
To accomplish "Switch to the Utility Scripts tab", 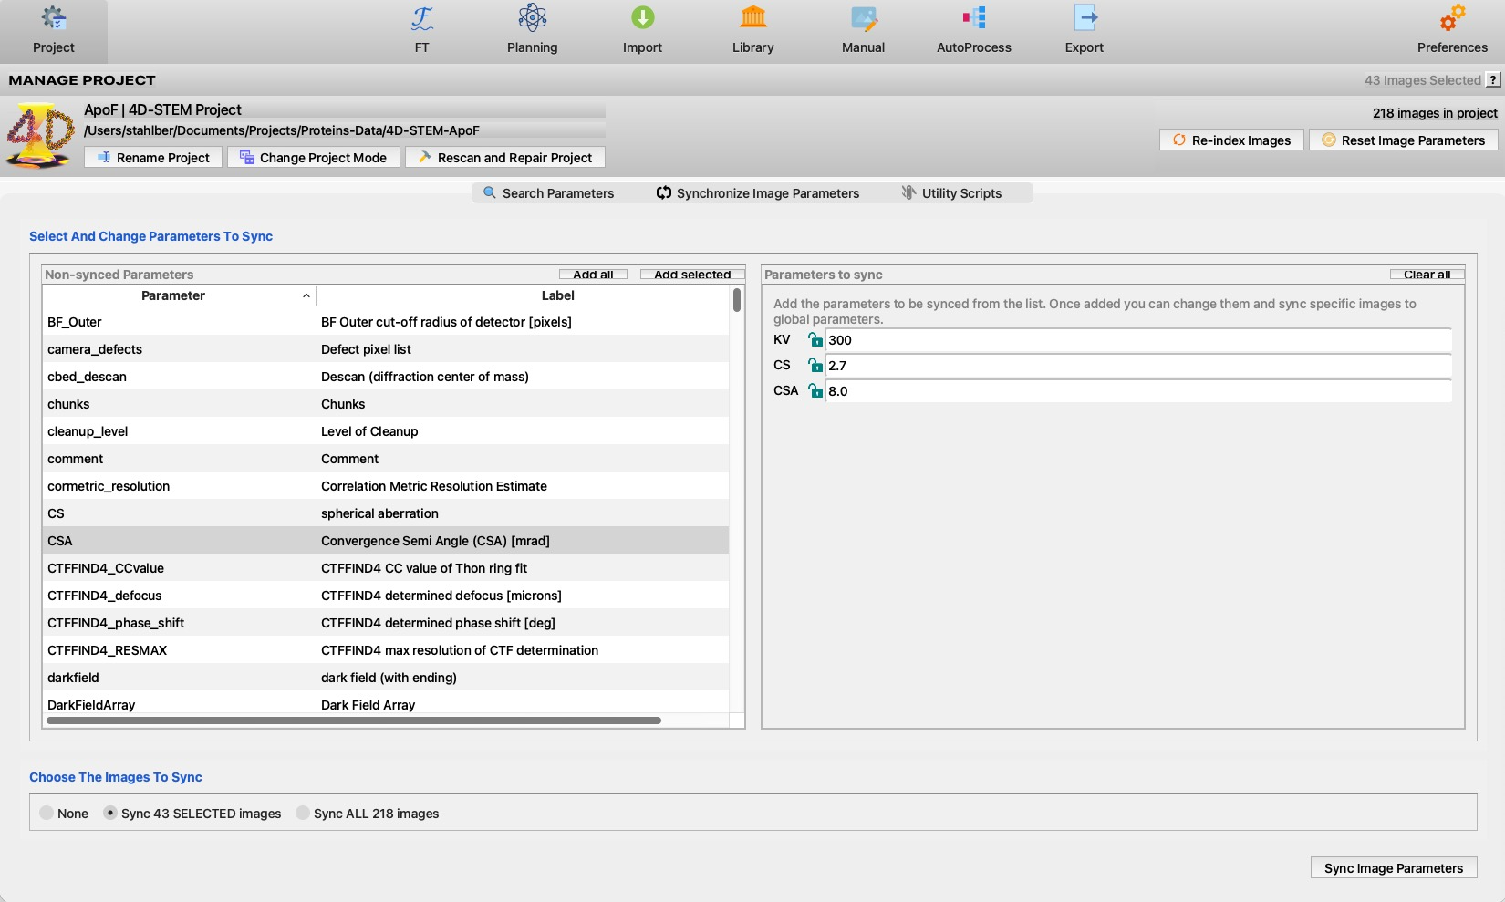I will click(951, 193).
